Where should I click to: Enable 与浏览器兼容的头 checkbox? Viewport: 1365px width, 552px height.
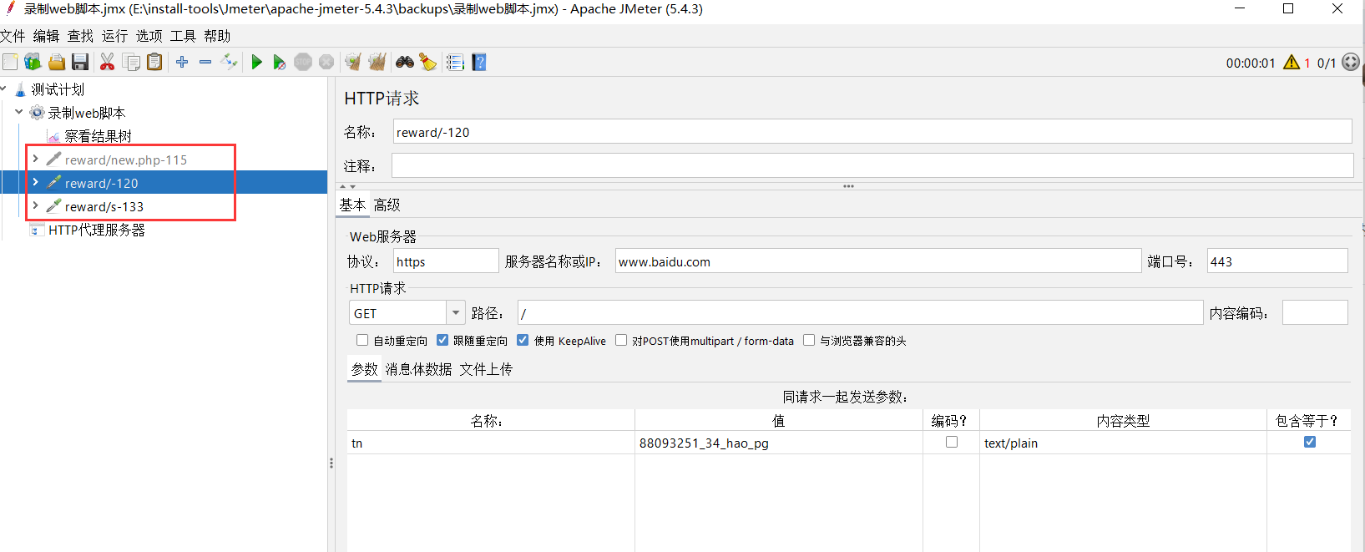[x=809, y=340]
